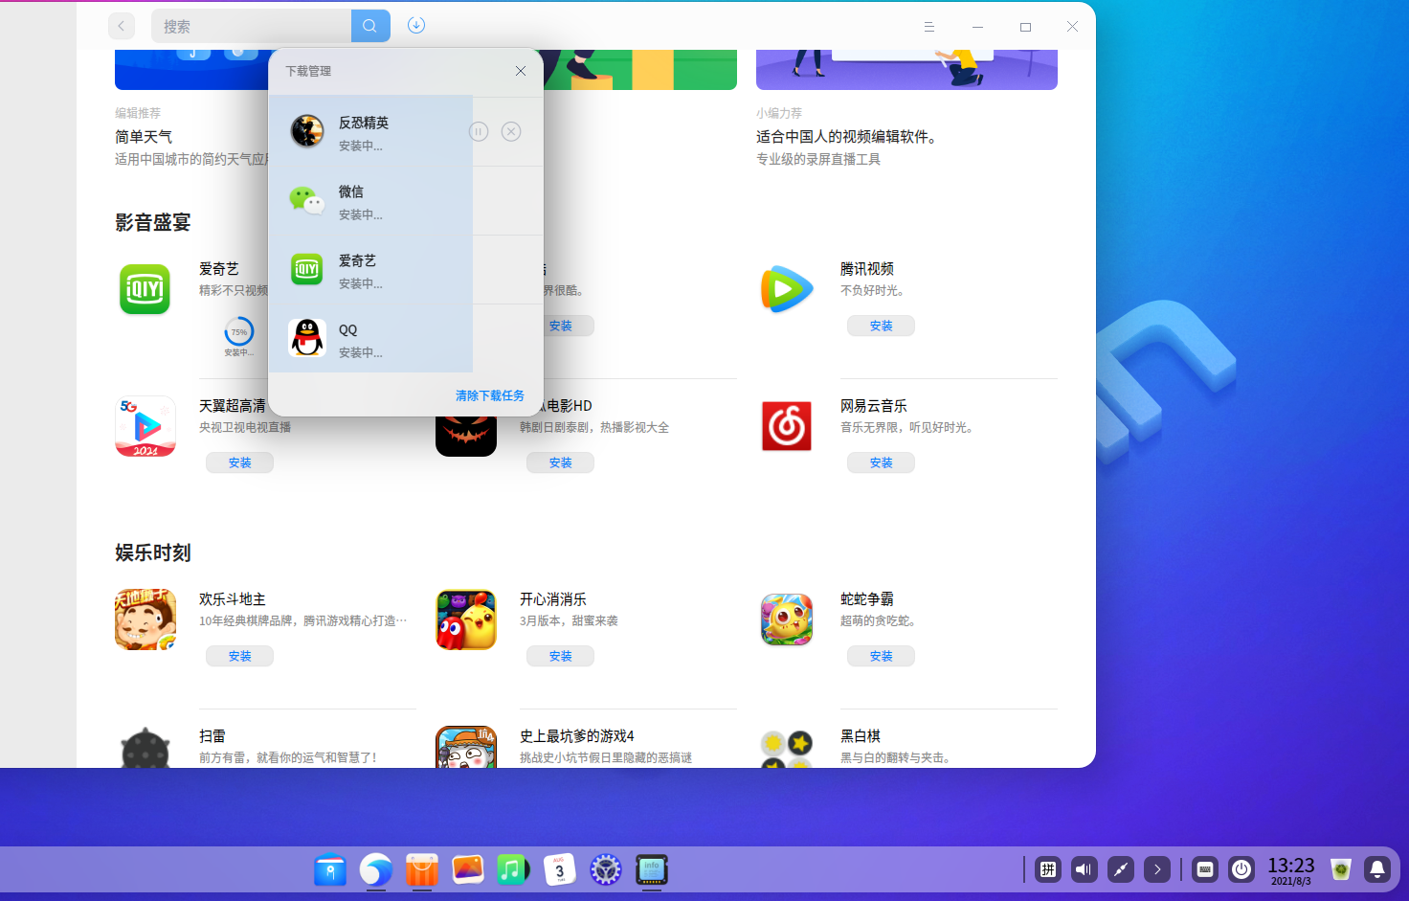Open the photo album icon in the dock
Image resolution: width=1409 pixels, height=901 pixels.
tap(468, 869)
